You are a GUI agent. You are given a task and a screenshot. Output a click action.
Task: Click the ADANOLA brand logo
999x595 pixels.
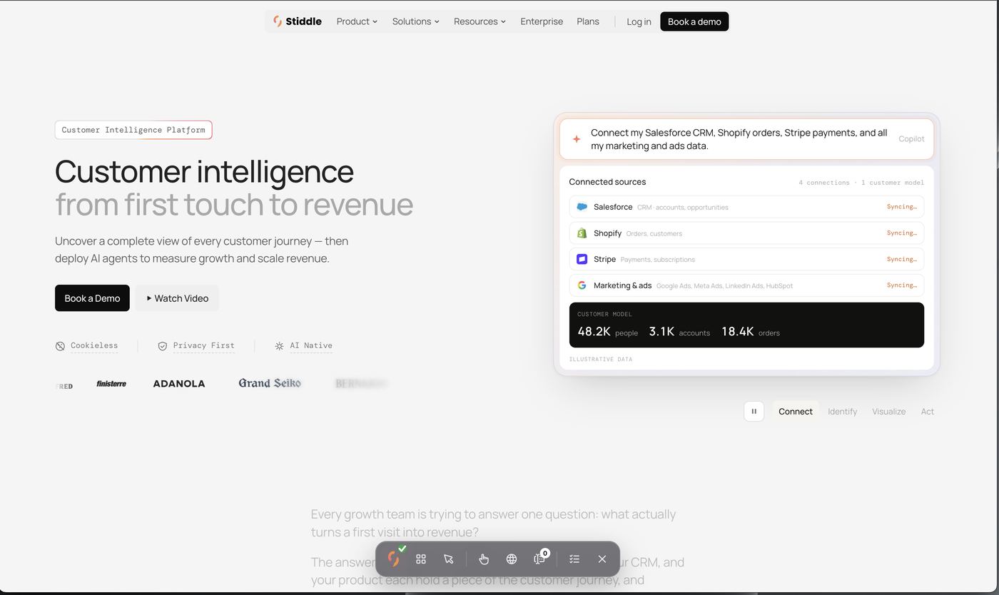pos(179,384)
